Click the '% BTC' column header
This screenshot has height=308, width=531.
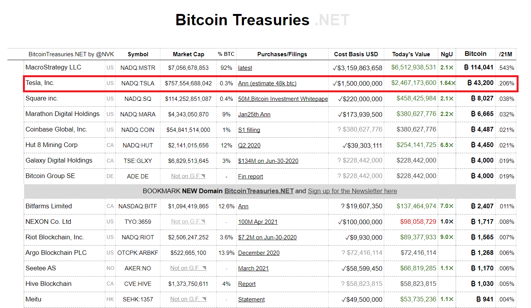click(x=226, y=54)
